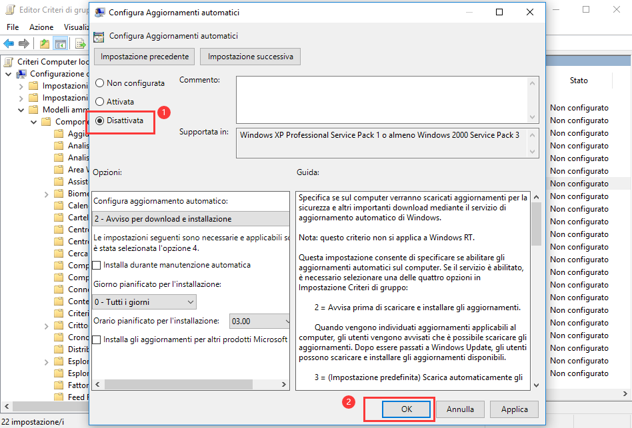Click the folder icon next to Conte

(x=59, y=302)
